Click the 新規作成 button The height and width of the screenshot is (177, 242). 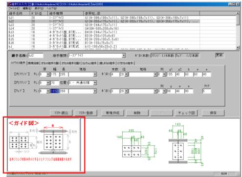click(x=112, y=113)
